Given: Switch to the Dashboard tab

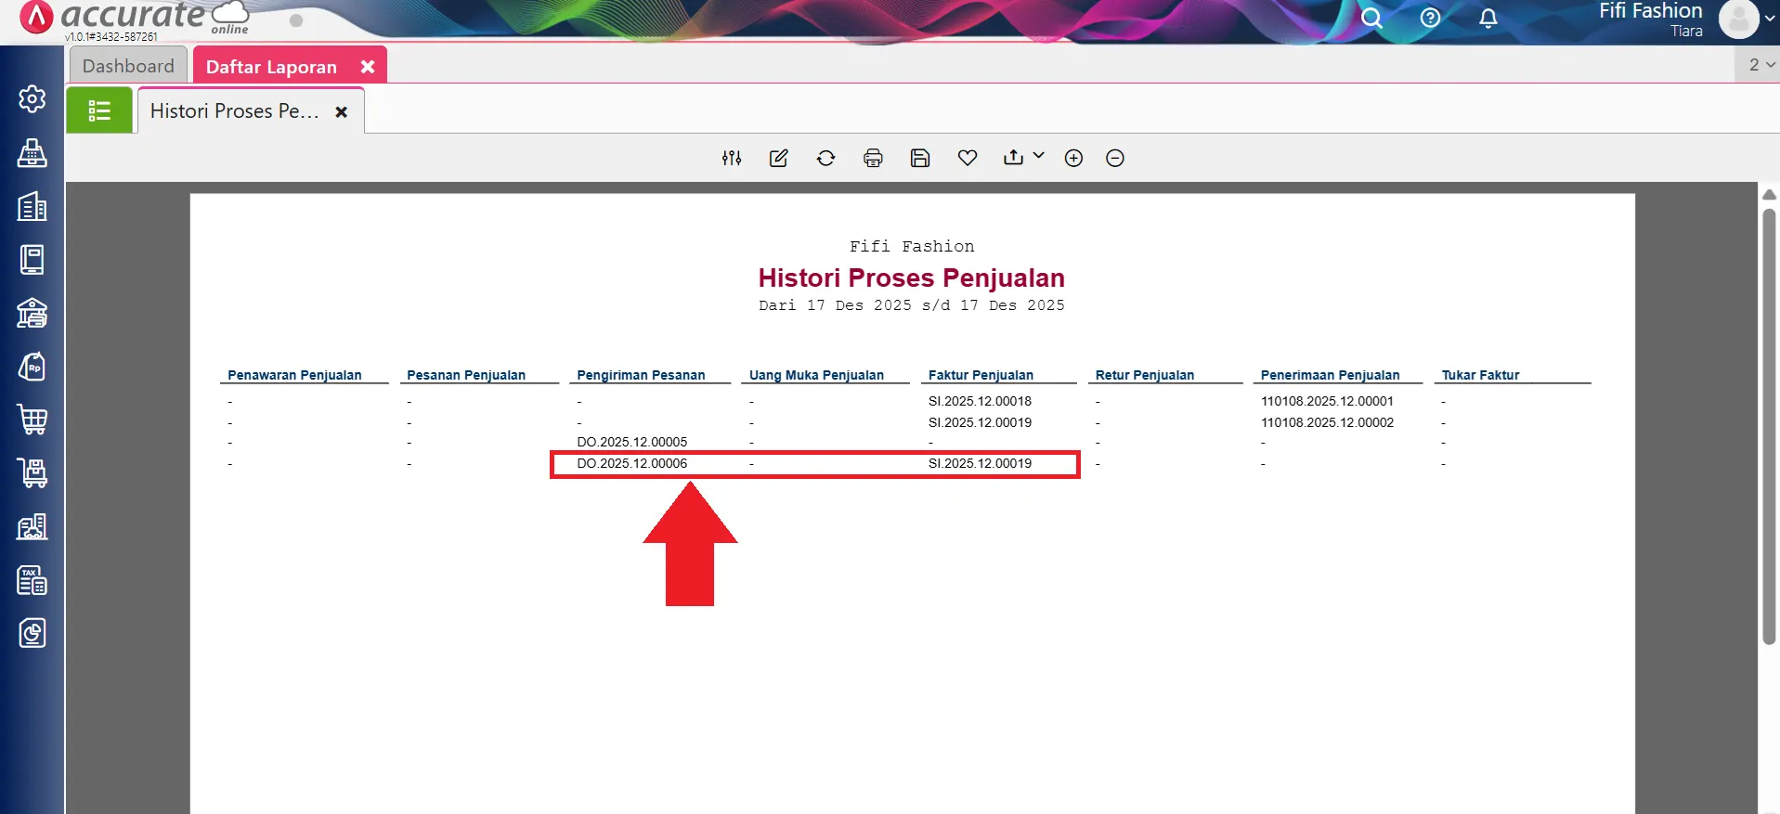Looking at the screenshot, I should click(x=128, y=66).
